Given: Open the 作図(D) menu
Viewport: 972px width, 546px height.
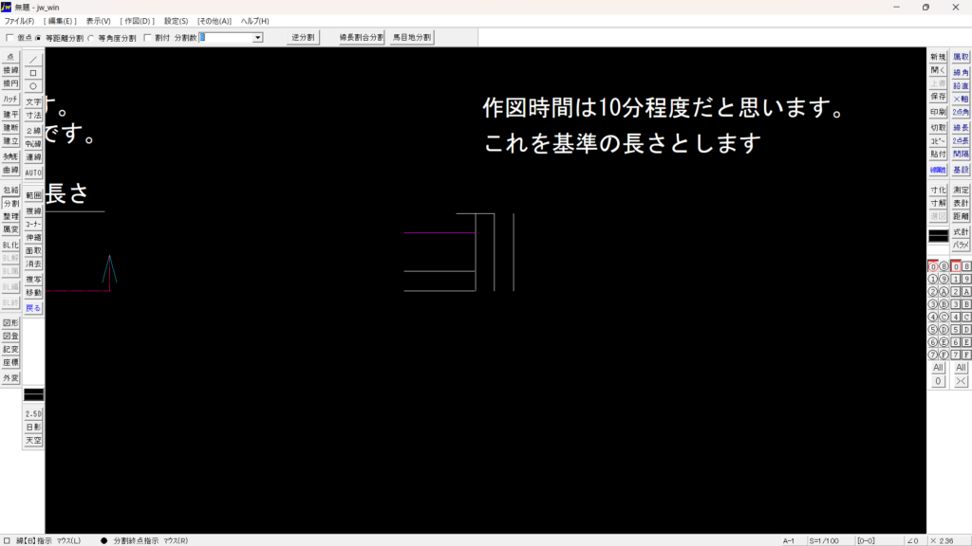Looking at the screenshot, I should click(x=137, y=21).
